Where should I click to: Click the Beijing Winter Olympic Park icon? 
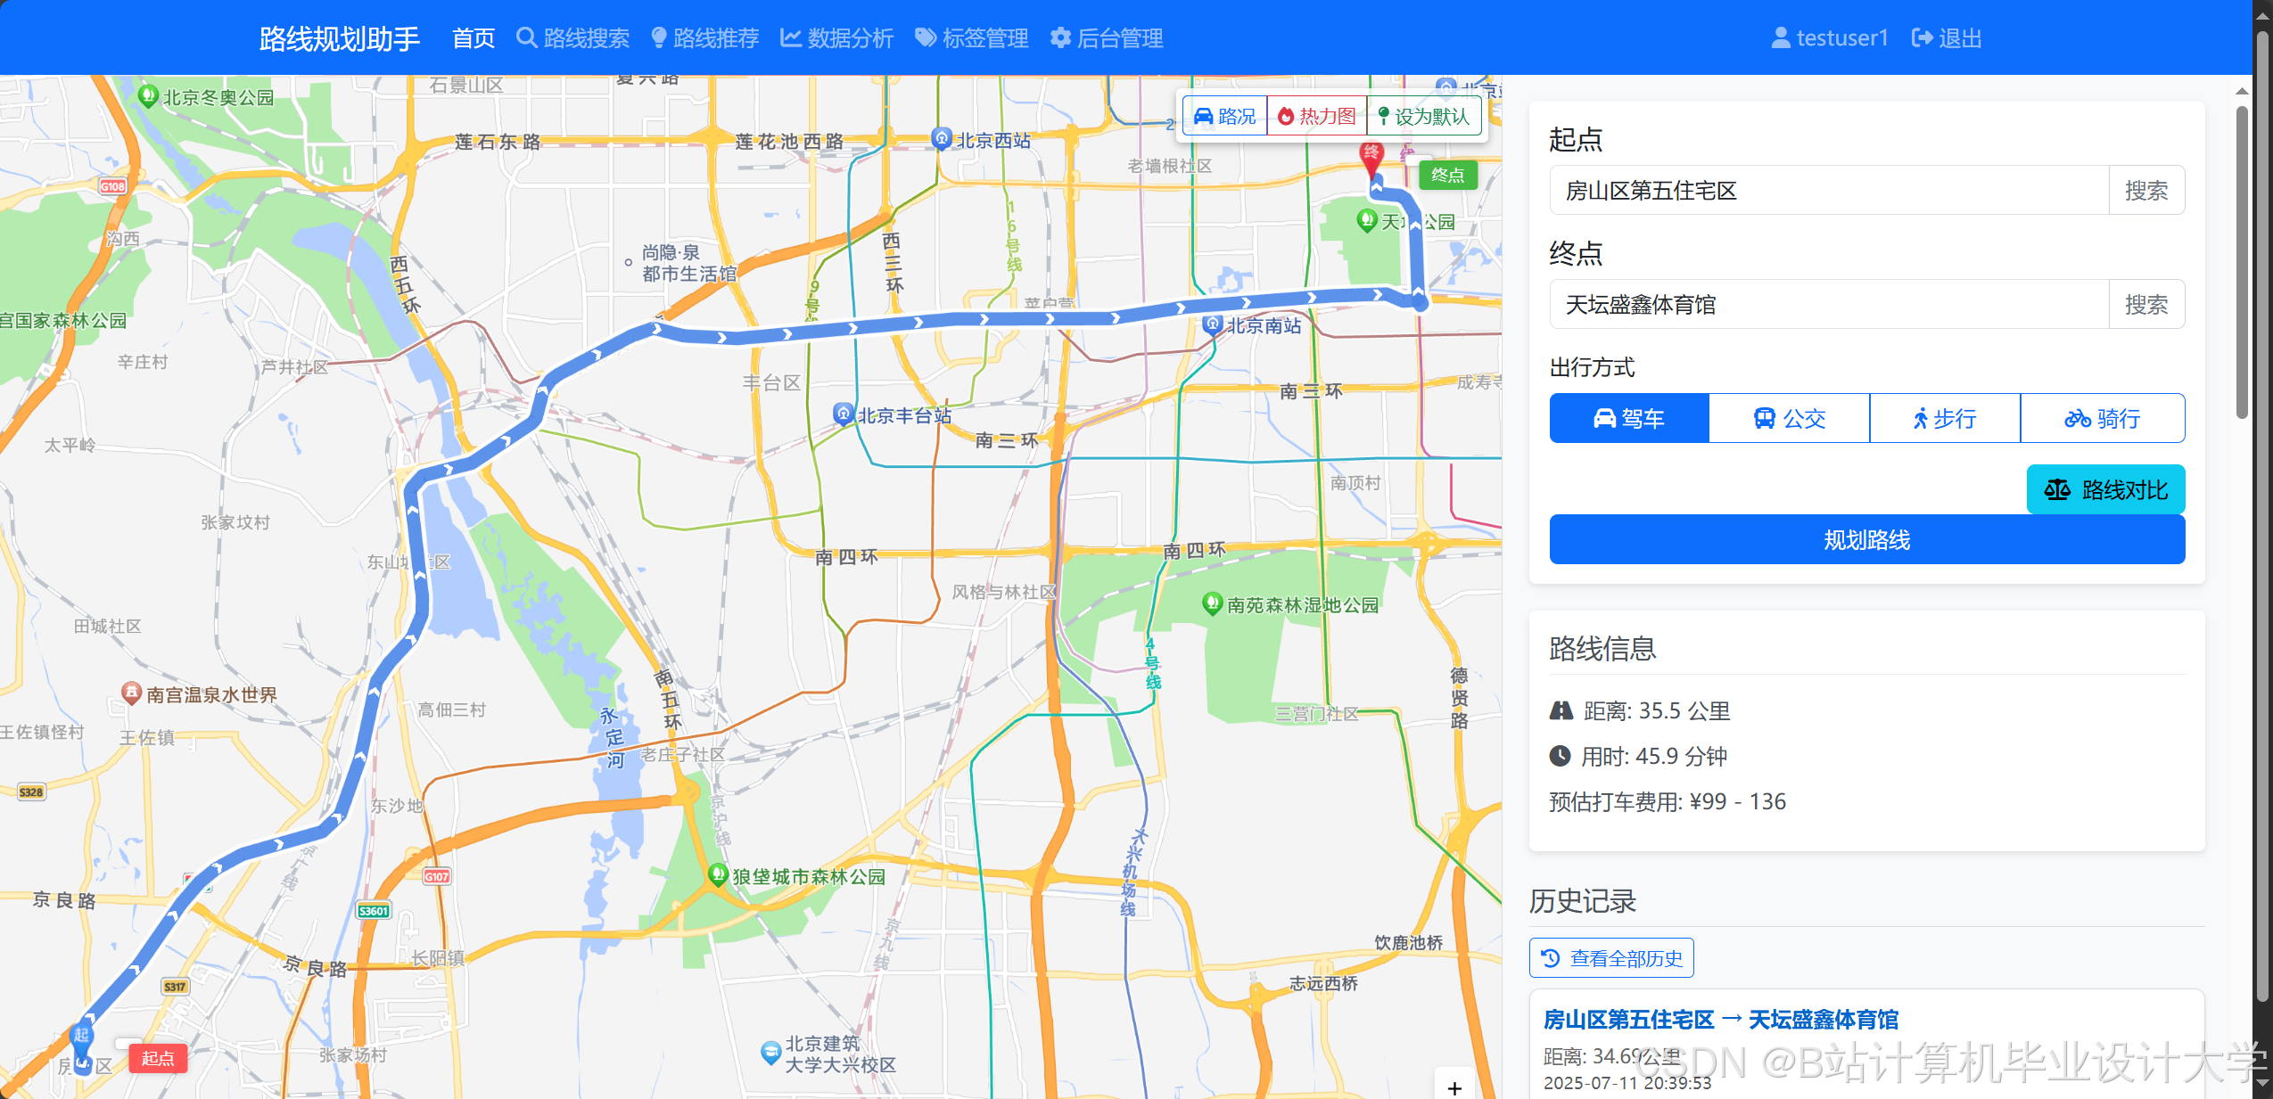149,95
